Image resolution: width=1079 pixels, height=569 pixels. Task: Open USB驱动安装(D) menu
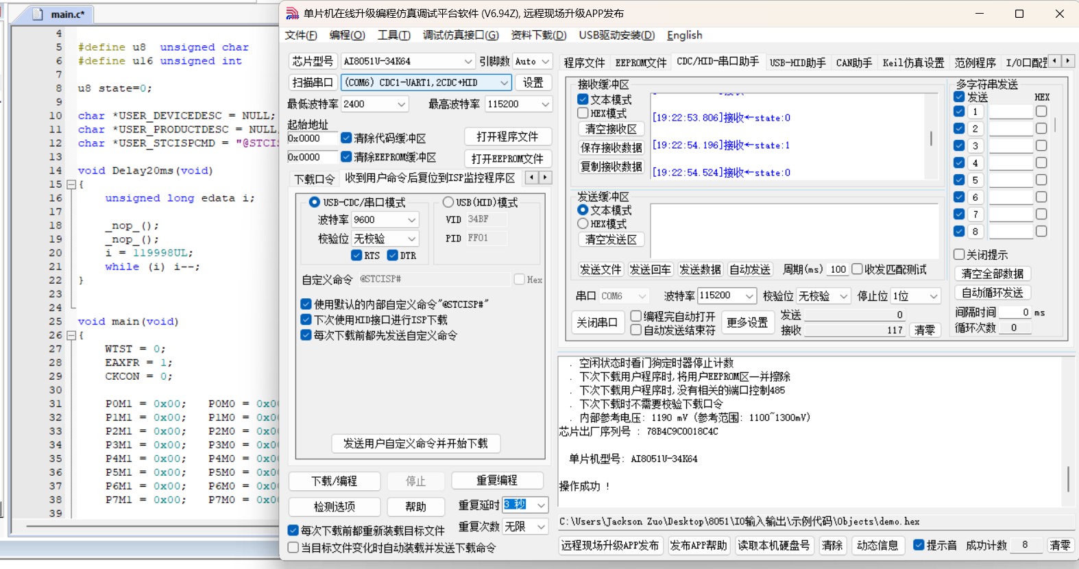click(617, 35)
